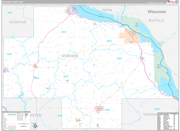Click the Wisconsin state label
The height and width of the screenshot is (131, 180).
point(157,12)
